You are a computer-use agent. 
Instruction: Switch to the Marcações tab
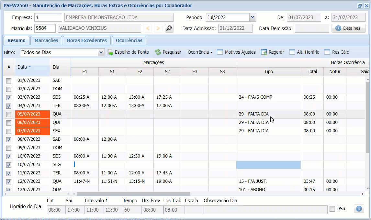coord(46,40)
